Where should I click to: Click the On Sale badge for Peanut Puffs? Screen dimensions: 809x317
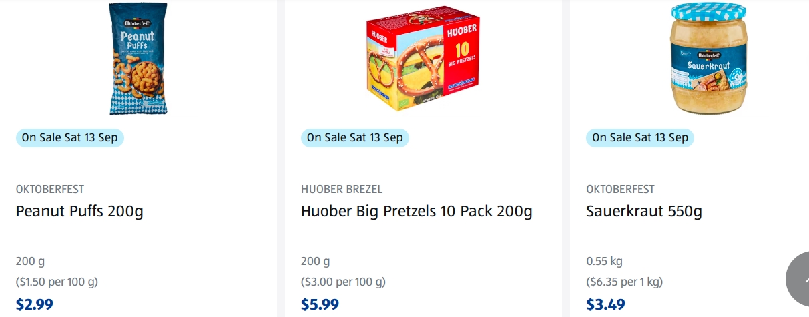coord(70,138)
